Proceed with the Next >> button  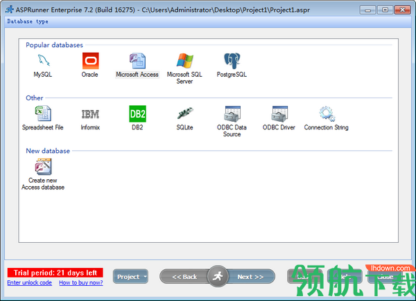pyautogui.click(x=250, y=277)
